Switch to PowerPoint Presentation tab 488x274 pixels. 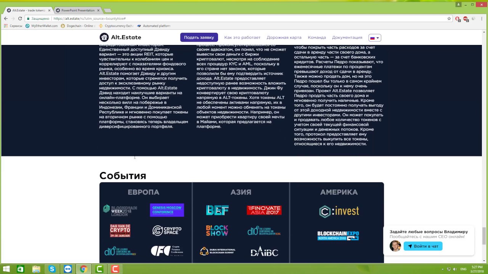[78, 10]
